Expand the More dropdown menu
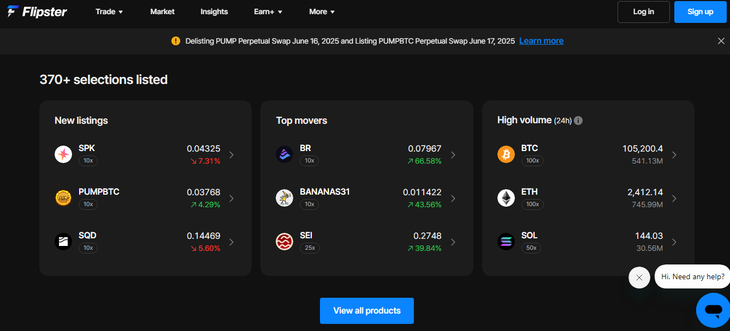The width and height of the screenshot is (730, 331). click(x=322, y=11)
